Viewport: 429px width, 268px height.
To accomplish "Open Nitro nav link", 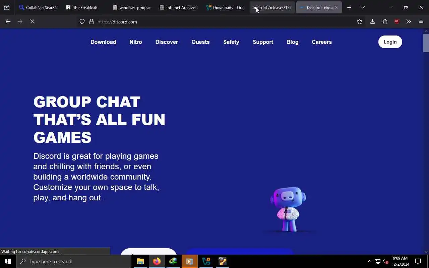I will pyautogui.click(x=136, y=42).
